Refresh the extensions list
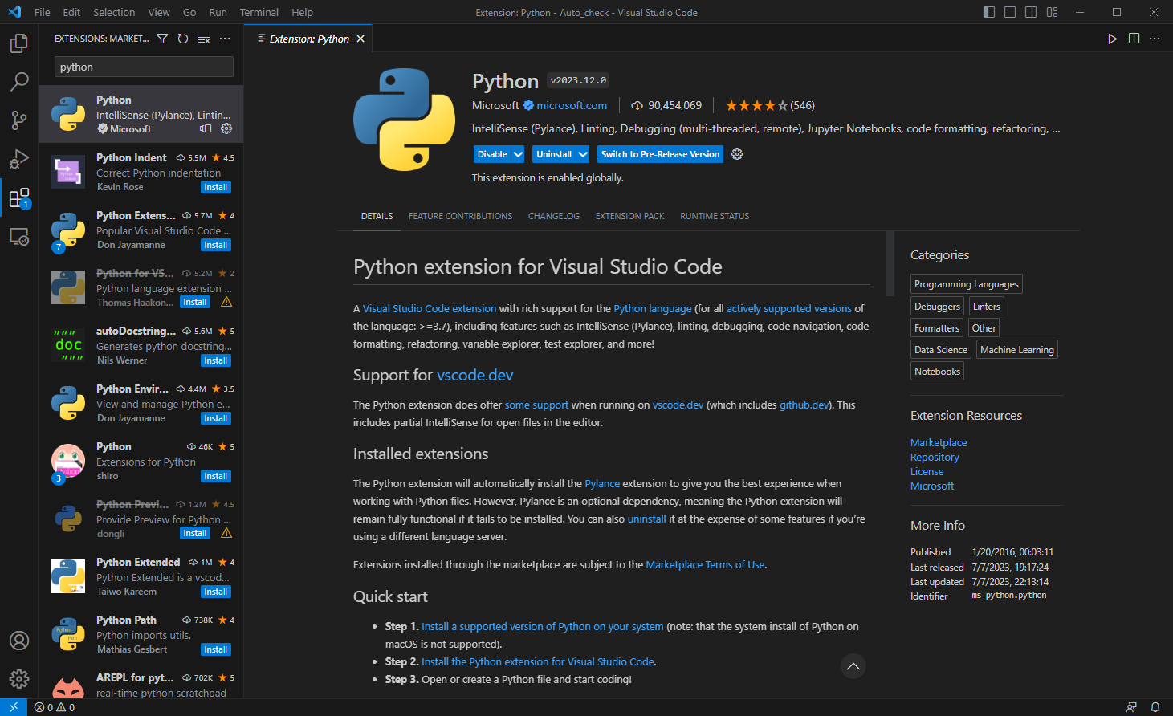This screenshot has width=1173, height=716. coord(183,39)
